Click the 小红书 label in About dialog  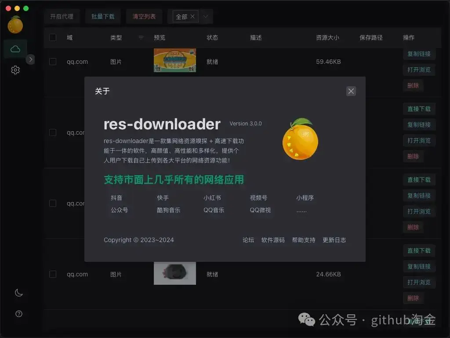point(212,198)
